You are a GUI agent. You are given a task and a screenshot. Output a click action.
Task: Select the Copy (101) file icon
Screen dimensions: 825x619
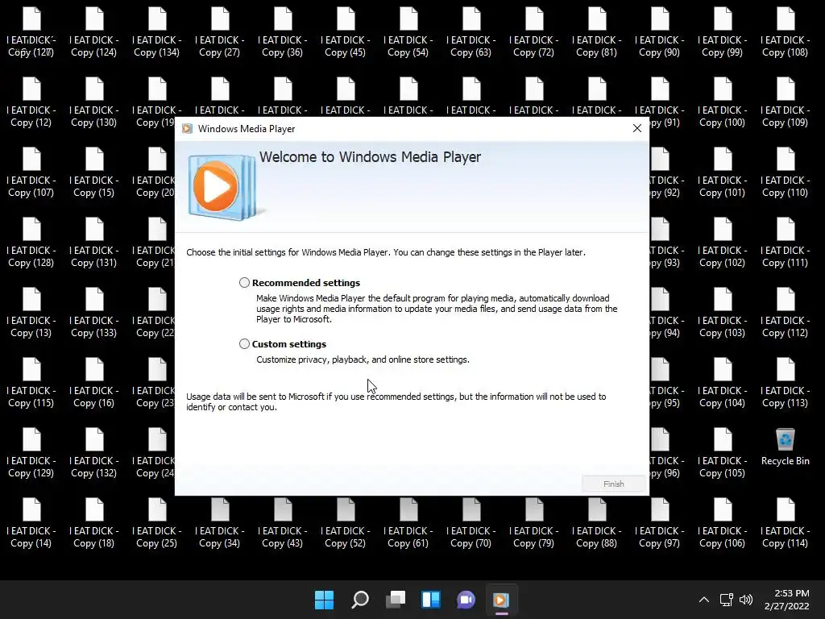(723, 172)
